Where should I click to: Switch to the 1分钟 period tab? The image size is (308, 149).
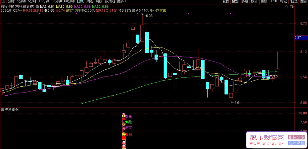click(x=22, y=1)
